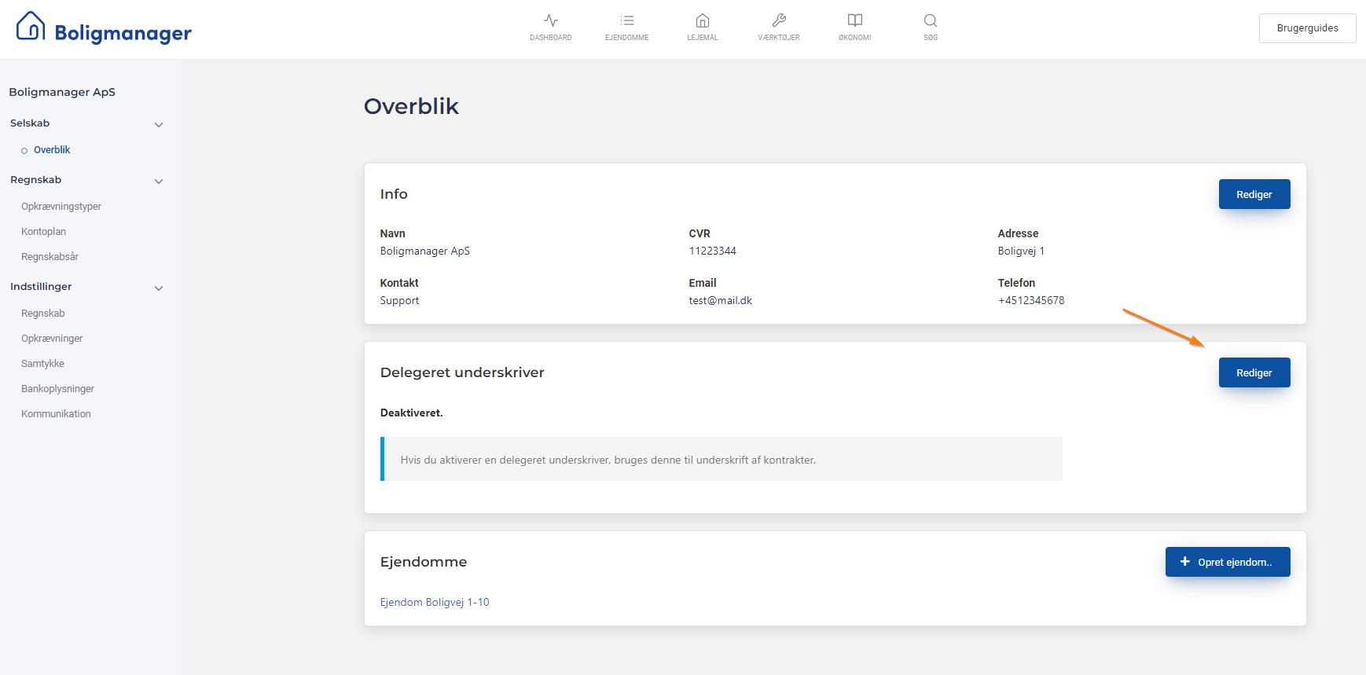
Task: Click the Søg magnifying glass icon
Action: point(930,21)
